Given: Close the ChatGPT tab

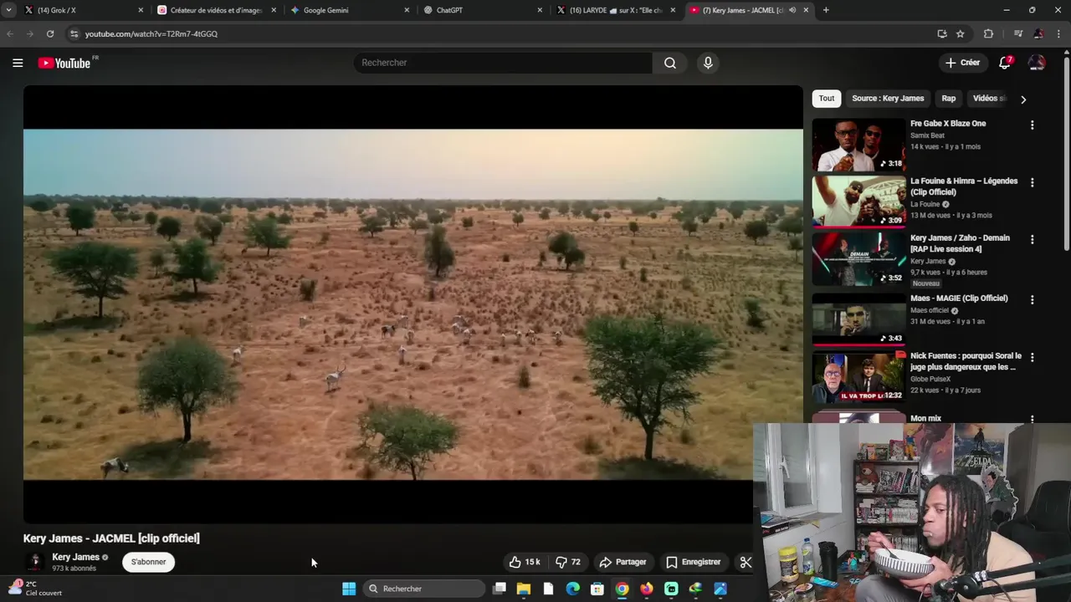Looking at the screenshot, I should (540, 10).
